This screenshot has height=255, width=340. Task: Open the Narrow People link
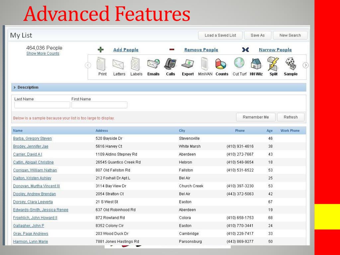click(x=275, y=50)
